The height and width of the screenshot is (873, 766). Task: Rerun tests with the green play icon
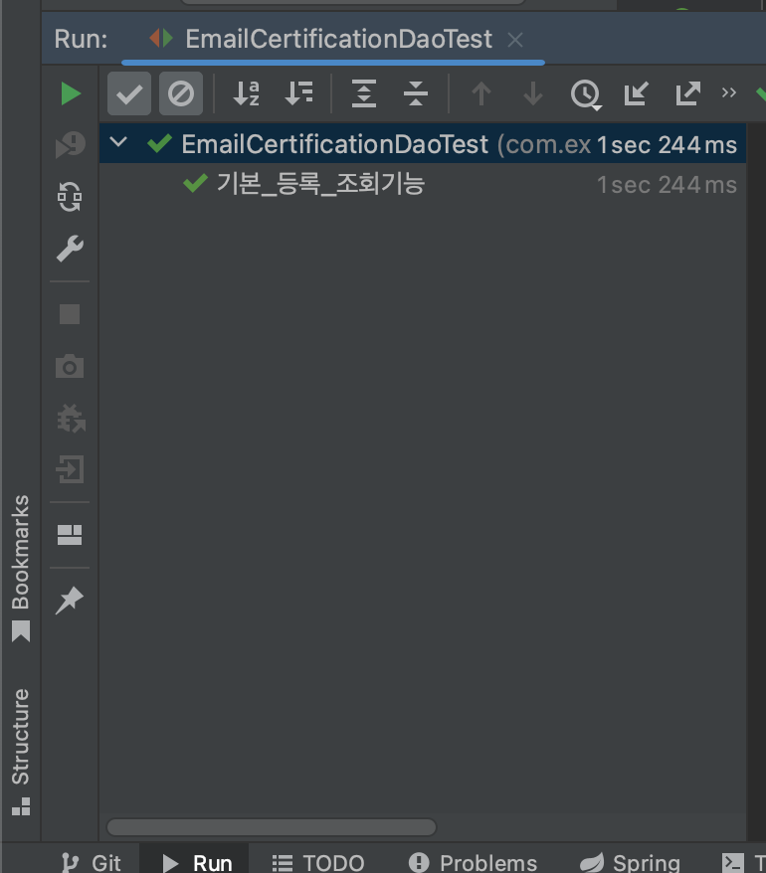point(71,93)
